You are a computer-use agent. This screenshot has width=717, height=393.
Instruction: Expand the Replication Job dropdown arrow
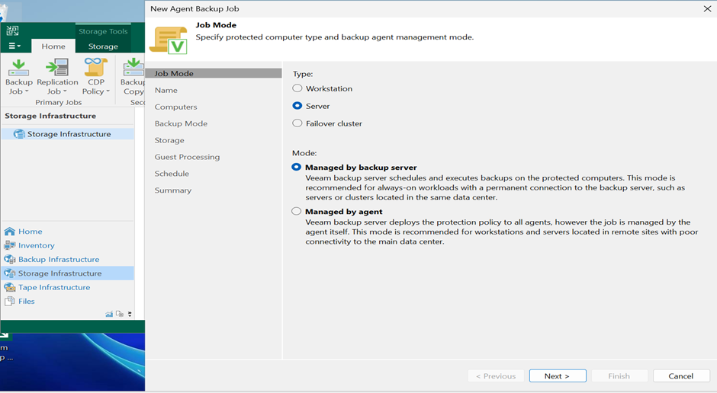65,91
